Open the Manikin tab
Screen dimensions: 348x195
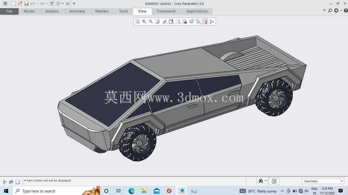coord(102,11)
